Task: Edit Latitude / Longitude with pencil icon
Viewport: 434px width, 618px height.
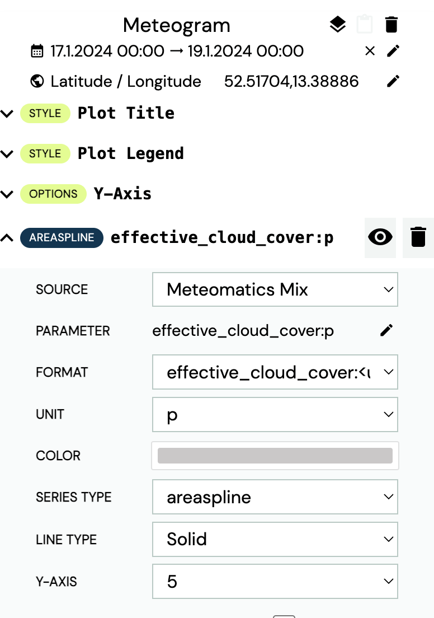Action: 393,82
